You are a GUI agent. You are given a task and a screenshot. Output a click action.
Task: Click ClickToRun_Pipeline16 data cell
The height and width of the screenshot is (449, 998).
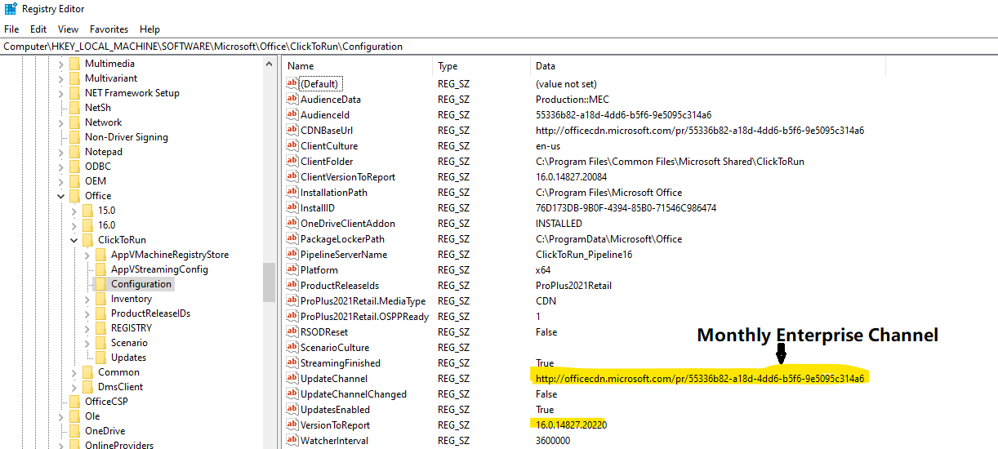tap(584, 254)
